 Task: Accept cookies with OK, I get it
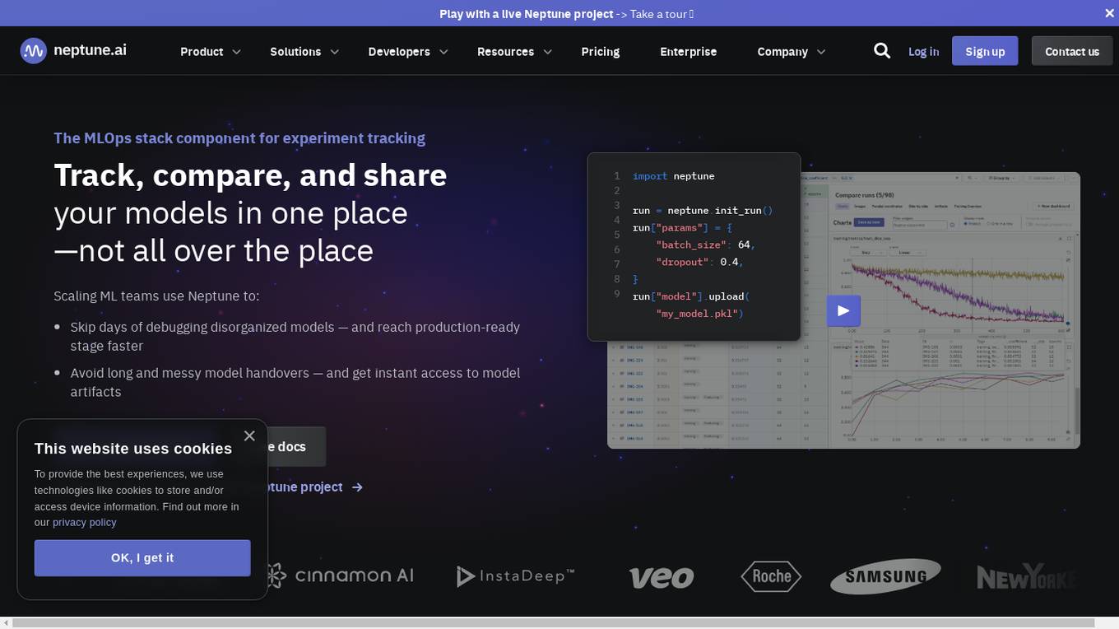coord(142,558)
